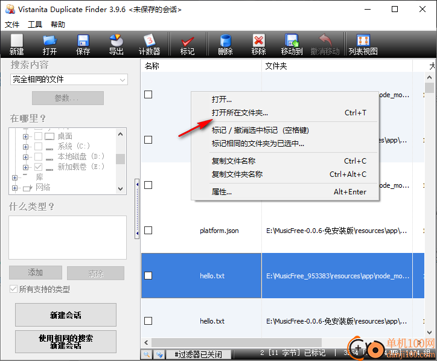
Task: Click the 删除 (Delete) recycle bin icon
Action: pos(225,45)
